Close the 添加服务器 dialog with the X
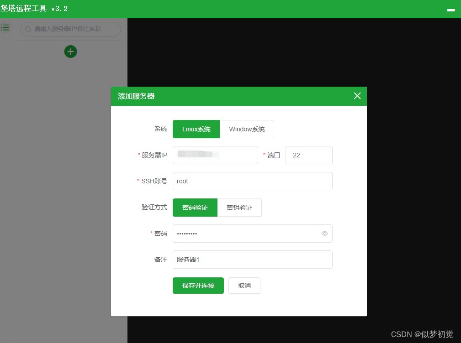The height and width of the screenshot is (343, 461). click(x=357, y=96)
